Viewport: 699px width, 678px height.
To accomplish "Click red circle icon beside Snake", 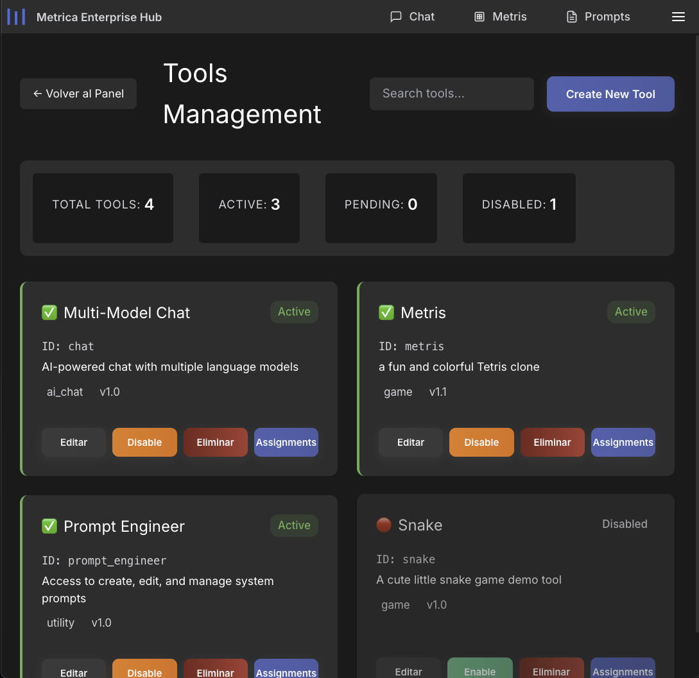I will click(x=384, y=525).
